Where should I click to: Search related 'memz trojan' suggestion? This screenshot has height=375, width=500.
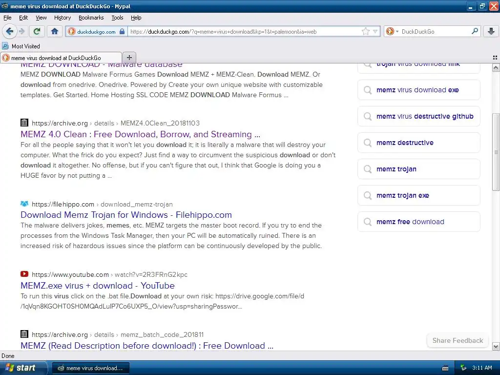pos(418,169)
